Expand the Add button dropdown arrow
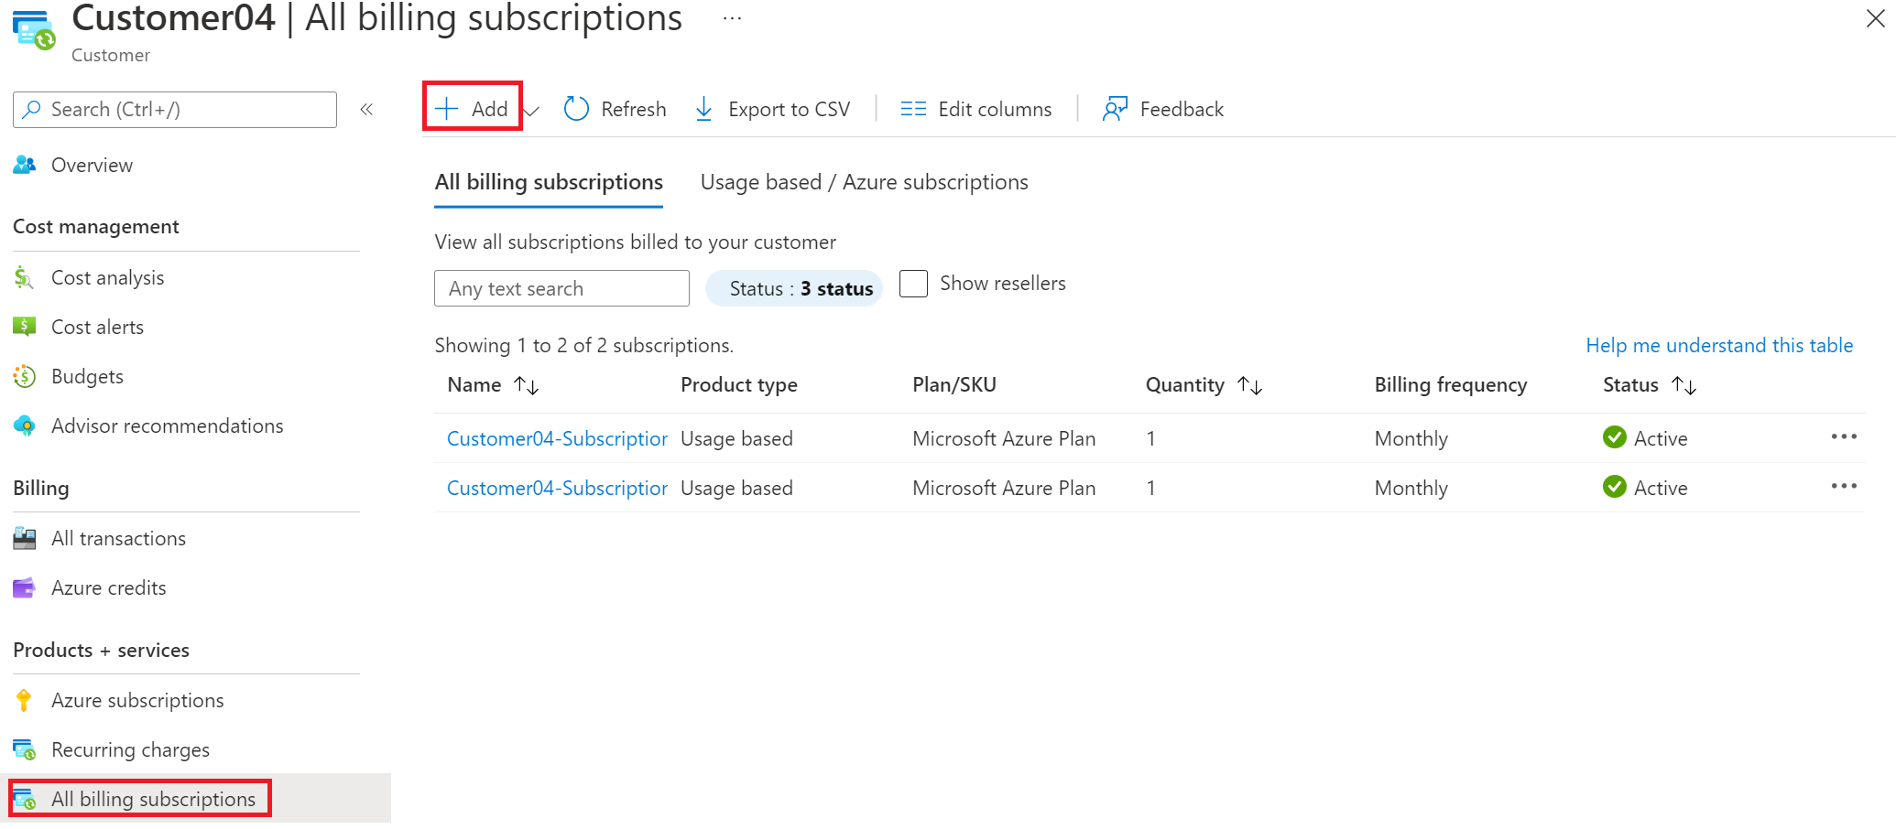Image resolution: width=1896 pixels, height=829 pixels. tap(532, 111)
